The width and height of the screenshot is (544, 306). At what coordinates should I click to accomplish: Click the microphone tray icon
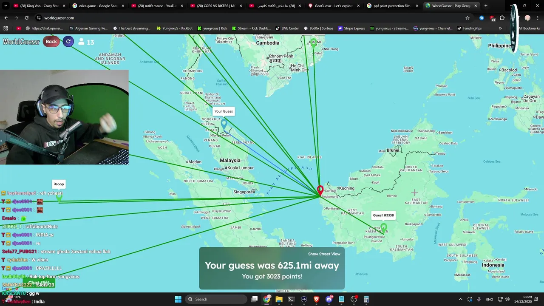coord(479,299)
